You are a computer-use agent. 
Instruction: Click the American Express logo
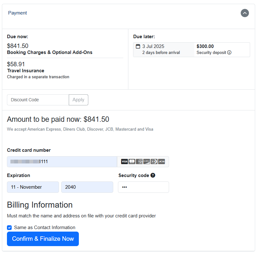[139, 162]
